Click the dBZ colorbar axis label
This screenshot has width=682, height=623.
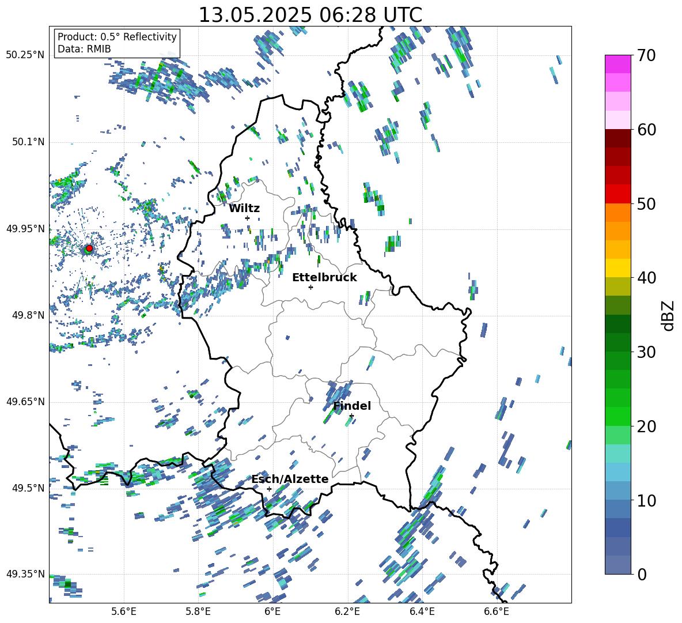click(668, 315)
